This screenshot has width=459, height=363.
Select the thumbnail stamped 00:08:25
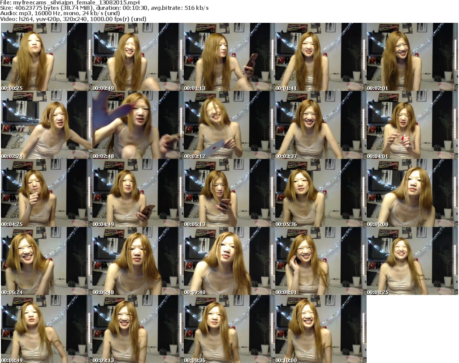(x=412, y=261)
